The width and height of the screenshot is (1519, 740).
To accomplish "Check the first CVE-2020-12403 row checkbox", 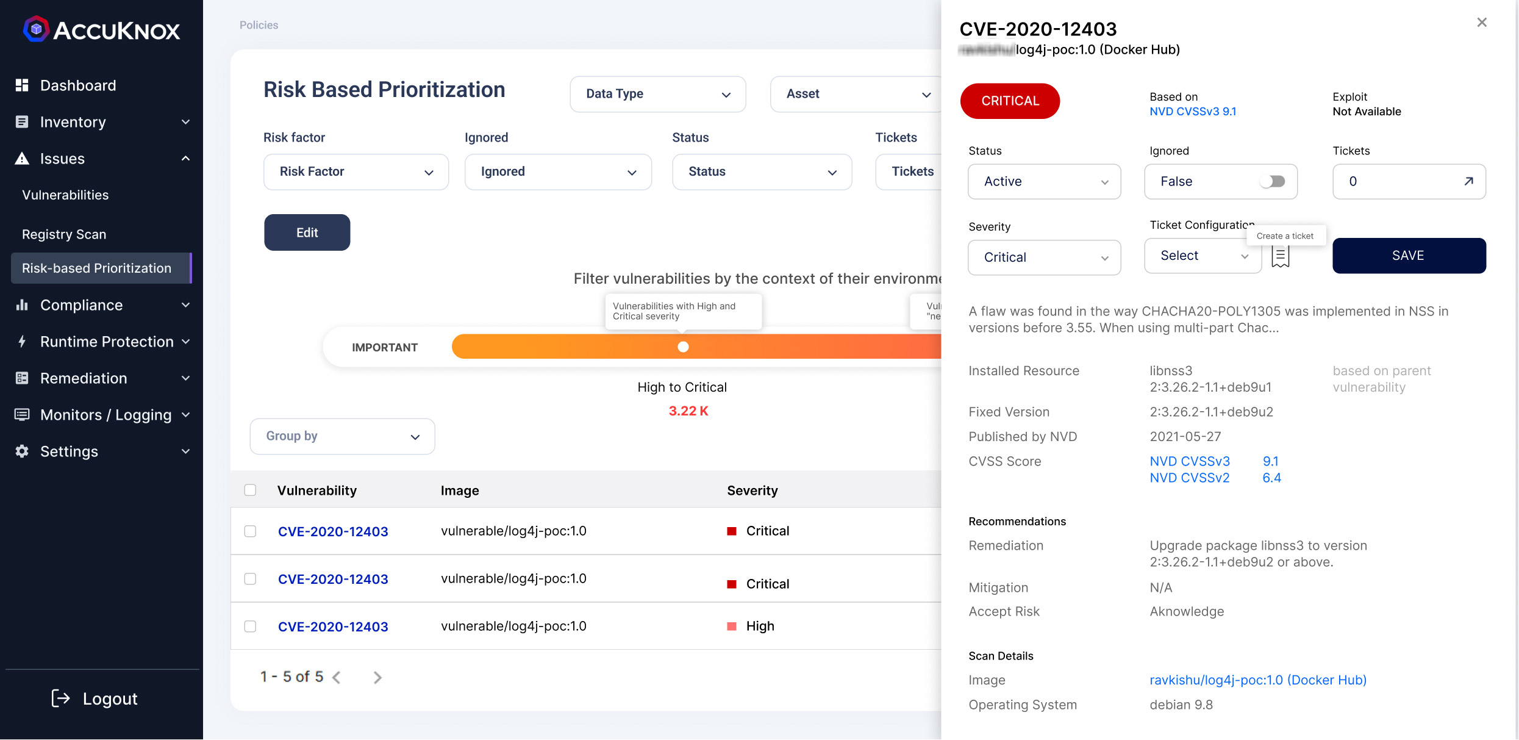I will pyautogui.click(x=250, y=531).
